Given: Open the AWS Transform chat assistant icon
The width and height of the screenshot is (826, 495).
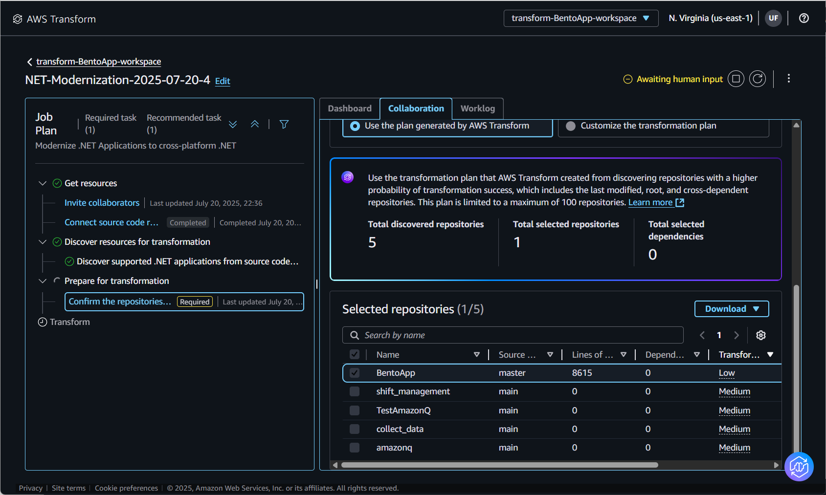Looking at the screenshot, I should point(799,467).
